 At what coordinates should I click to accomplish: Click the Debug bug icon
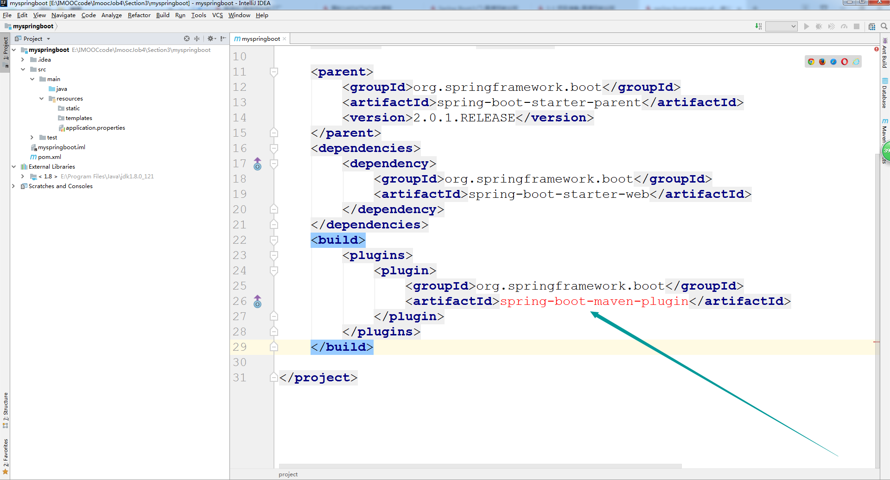pyautogui.click(x=819, y=26)
